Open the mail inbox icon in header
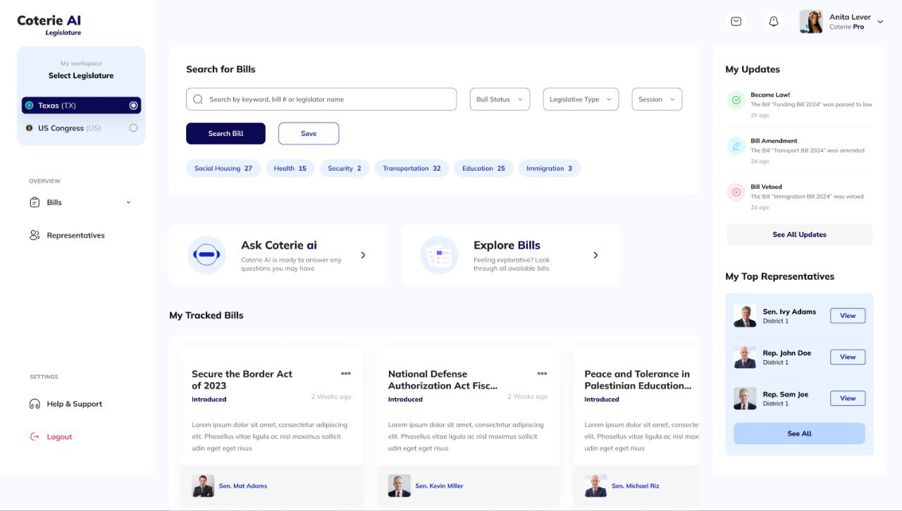This screenshot has height=511, width=902. pos(736,22)
